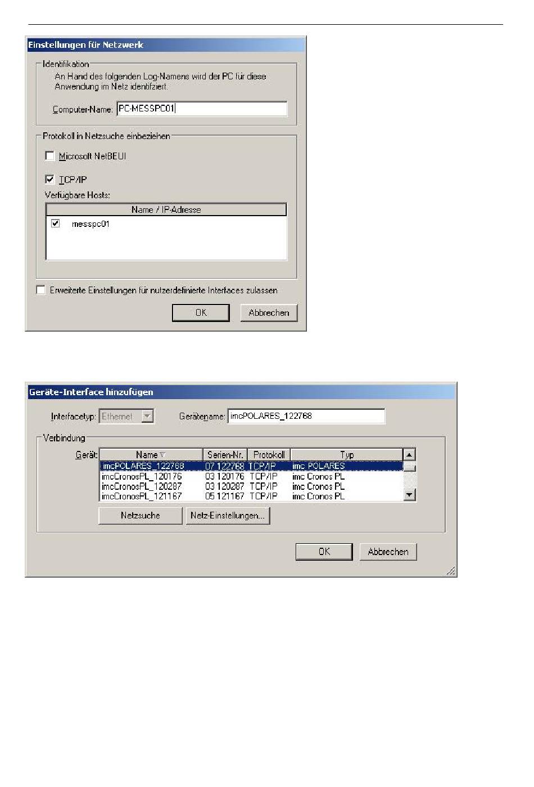Click the Typ column header
Viewport: 534px width, 787px height.
point(347,454)
